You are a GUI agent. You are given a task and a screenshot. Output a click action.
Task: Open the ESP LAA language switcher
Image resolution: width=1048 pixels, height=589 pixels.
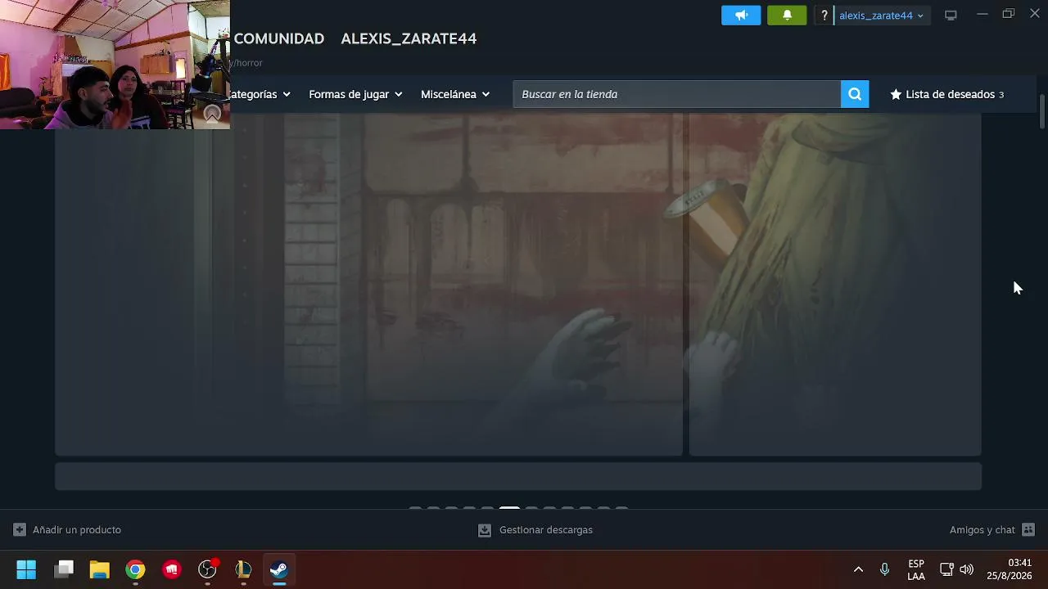pyautogui.click(x=916, y=569)
